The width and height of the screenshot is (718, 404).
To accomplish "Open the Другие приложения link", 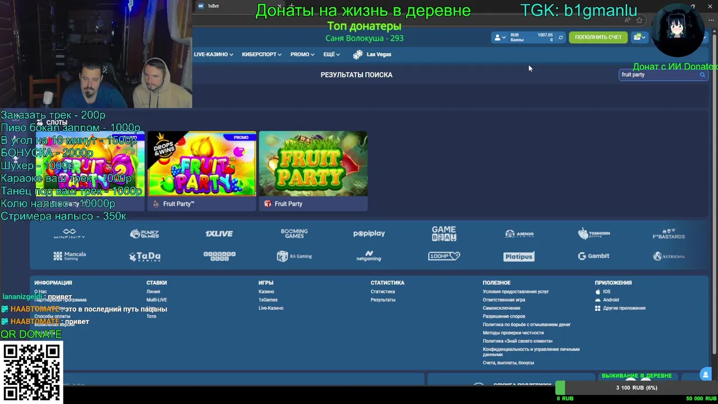I will click(620, 308).
